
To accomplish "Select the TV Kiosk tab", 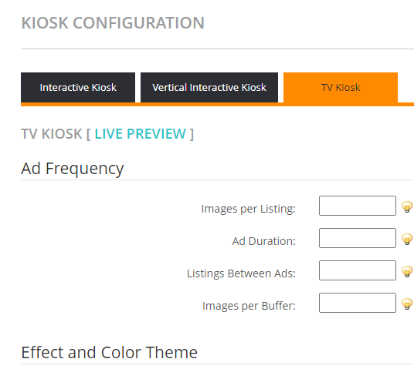I will pos(341,88).
